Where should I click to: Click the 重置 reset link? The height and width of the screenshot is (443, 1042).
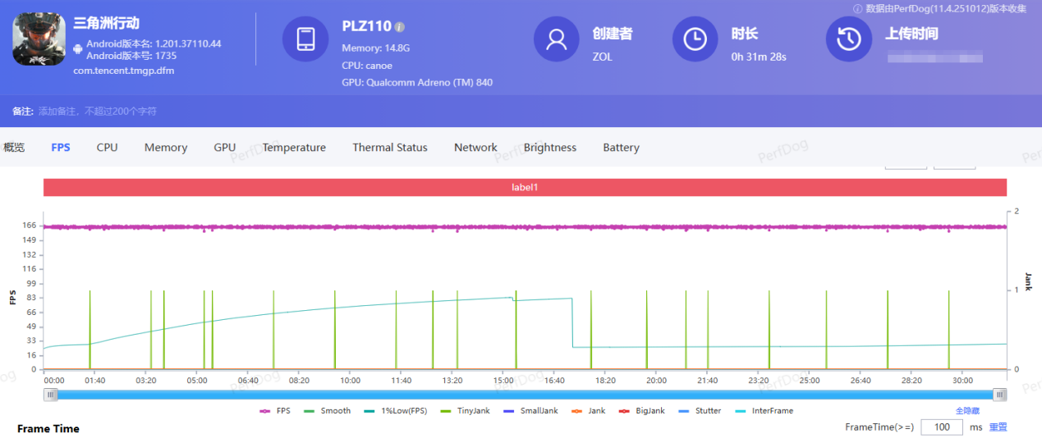(x=998, y=427)
